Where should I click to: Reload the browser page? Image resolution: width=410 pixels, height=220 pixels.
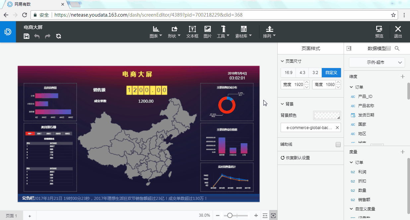click(25, 15)
